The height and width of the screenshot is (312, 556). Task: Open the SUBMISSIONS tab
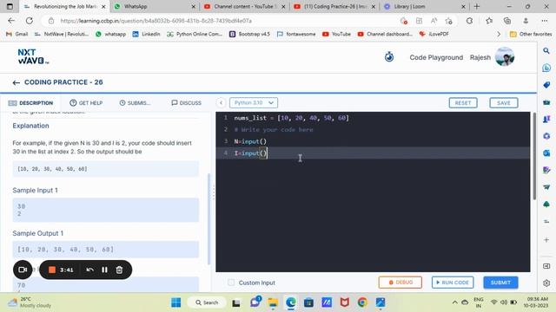click(x=136, y=103)
